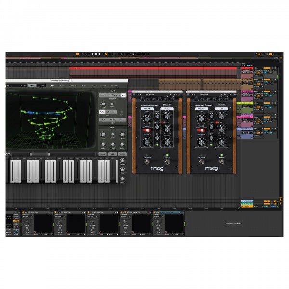Viewport: 289px width, 289px height.
Task: Open the right Moogerfooger hamburger menu
Action: [188, 95]
